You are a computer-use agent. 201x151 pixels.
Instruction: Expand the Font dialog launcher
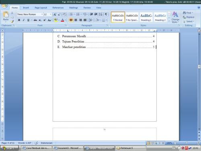pos(66,25)
